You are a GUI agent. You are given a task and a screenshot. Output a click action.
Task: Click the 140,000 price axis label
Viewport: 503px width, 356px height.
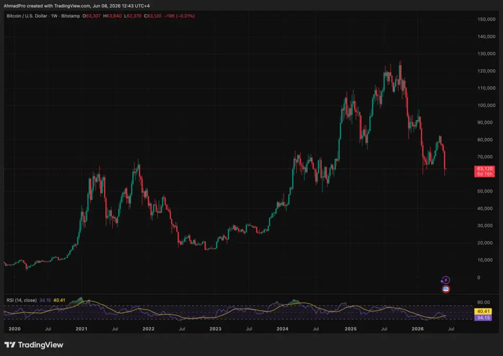pos(486,36)
